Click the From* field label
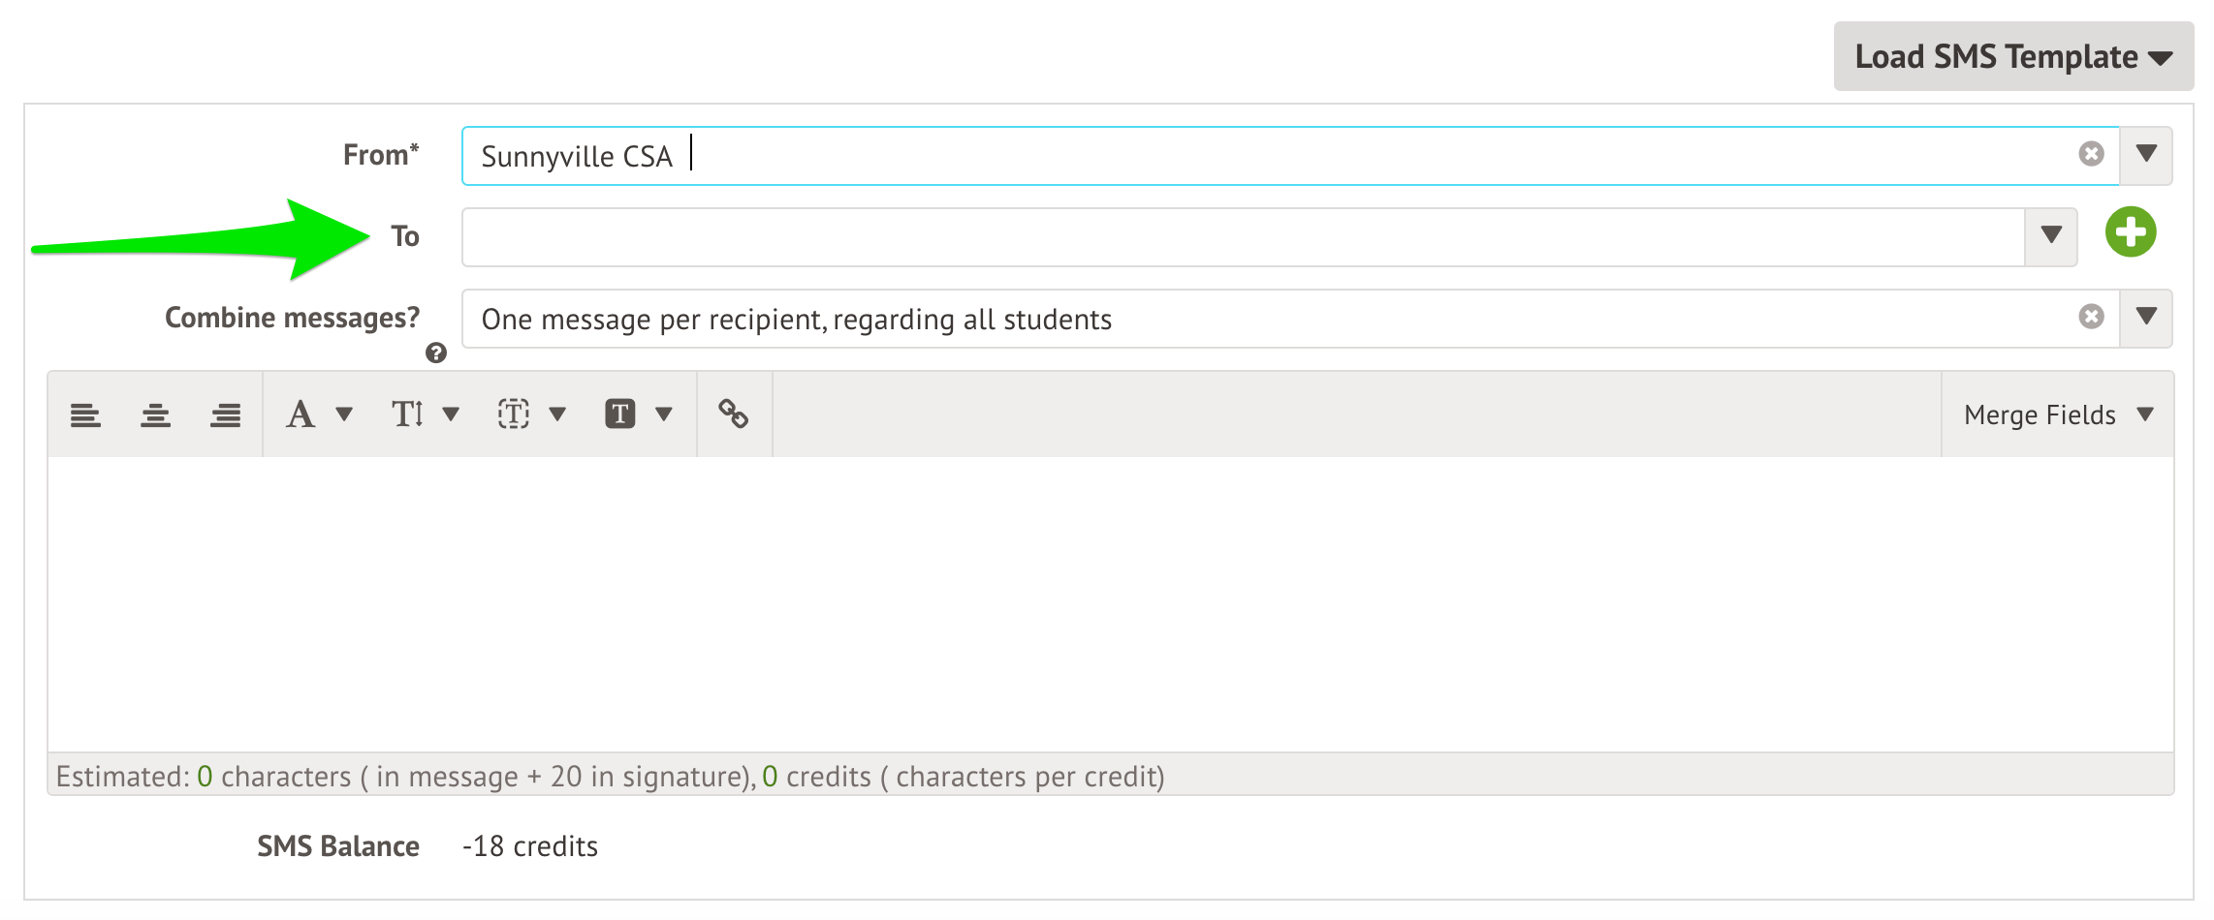Viewport: 2214px width, 920px height. coord(381,155)
